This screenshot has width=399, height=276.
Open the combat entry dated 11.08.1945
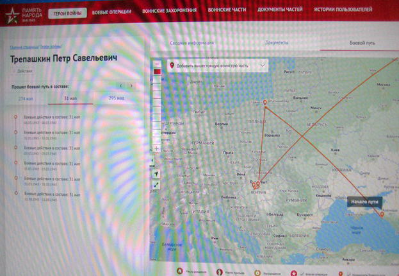tap(52, 196)
